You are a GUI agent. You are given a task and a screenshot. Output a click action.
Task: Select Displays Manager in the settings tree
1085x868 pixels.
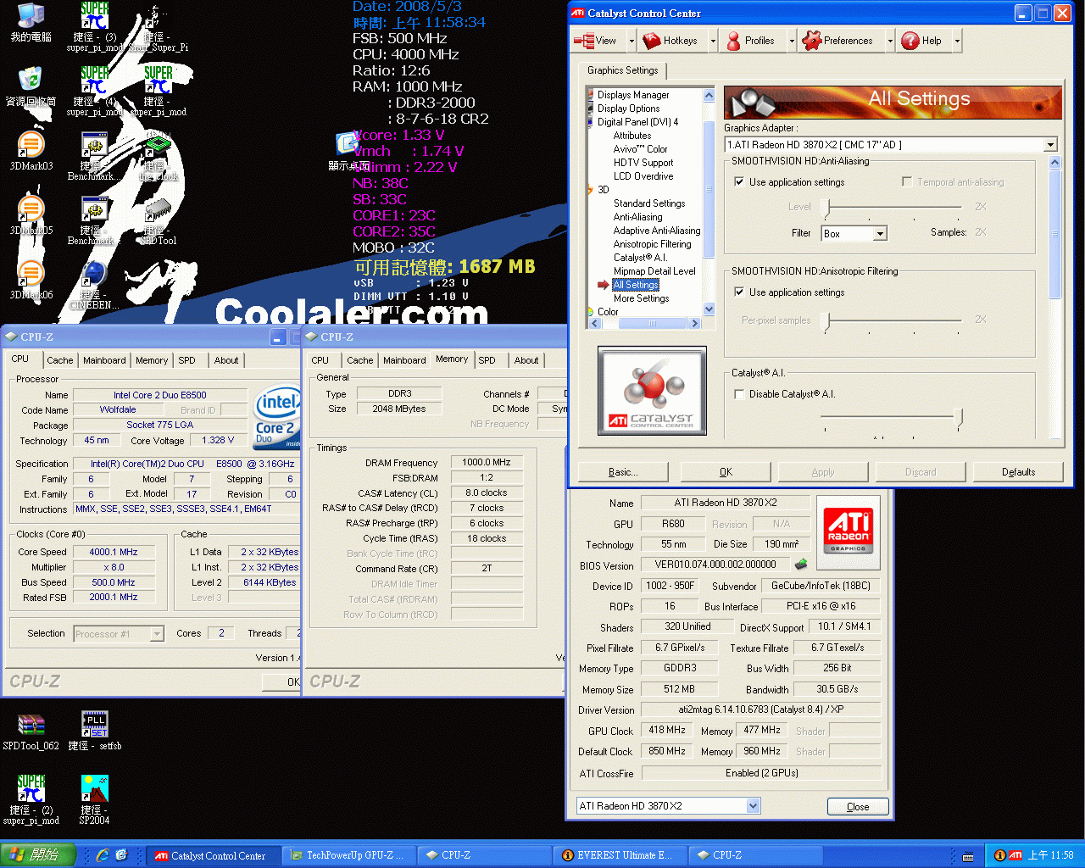[x=633, y=95]
